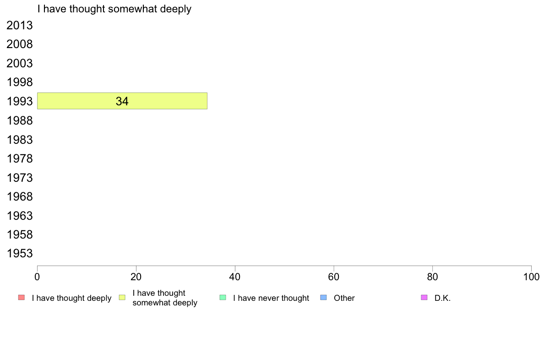Screen dimensions: 544x337
Task: Click the 1973 year label
Action: click(19, 178)
